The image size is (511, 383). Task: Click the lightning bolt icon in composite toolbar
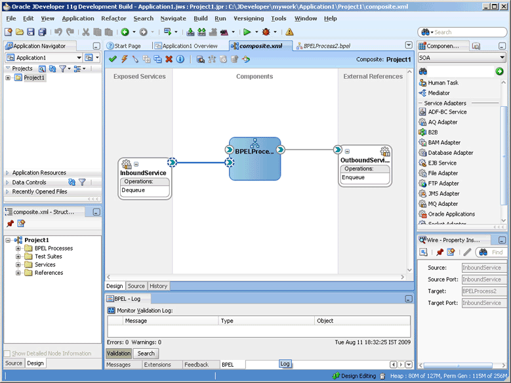(x=124, y=59)
